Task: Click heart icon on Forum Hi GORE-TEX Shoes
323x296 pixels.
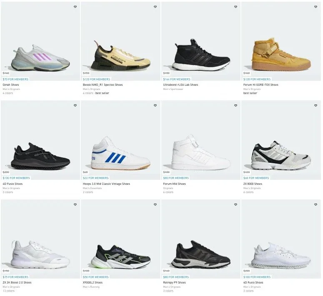Action: click(x=315, y=7)
